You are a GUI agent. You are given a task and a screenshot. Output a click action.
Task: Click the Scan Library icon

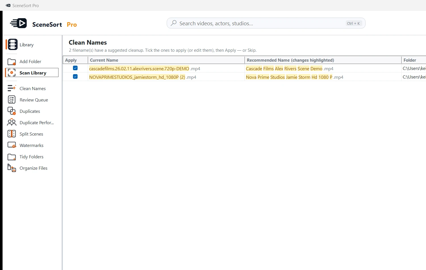(x=12, y=73)
